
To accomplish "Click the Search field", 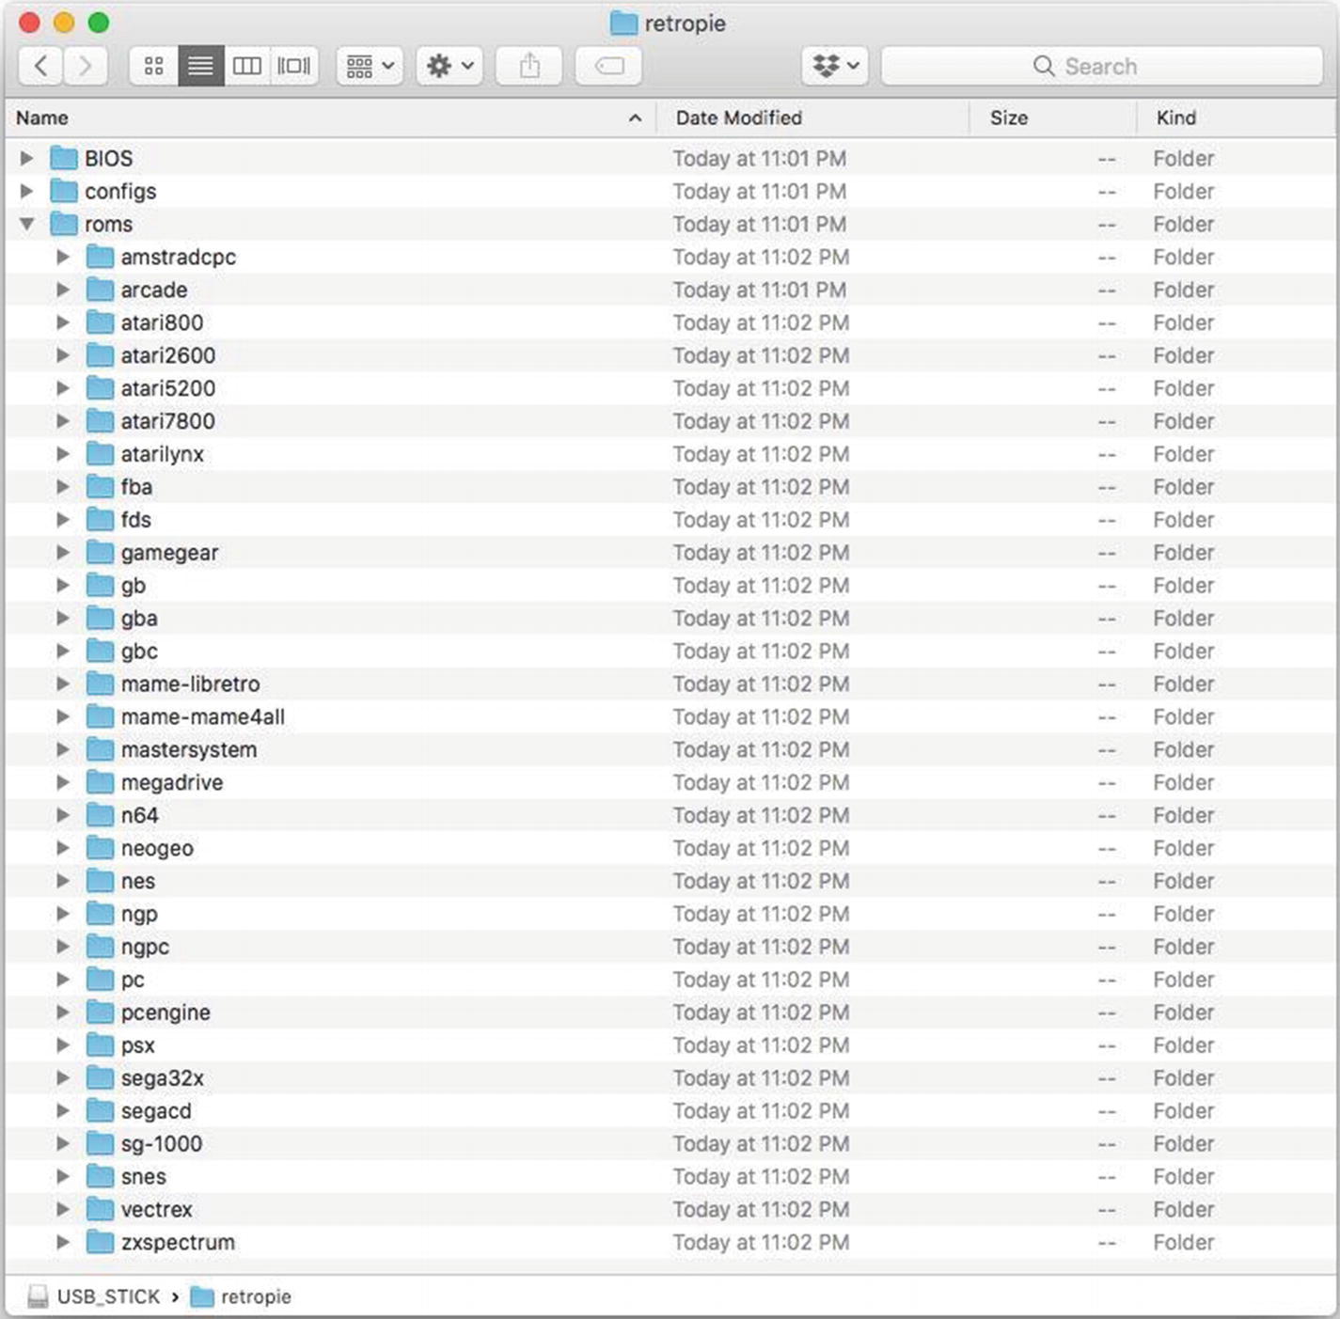I will click(1102, 66).
